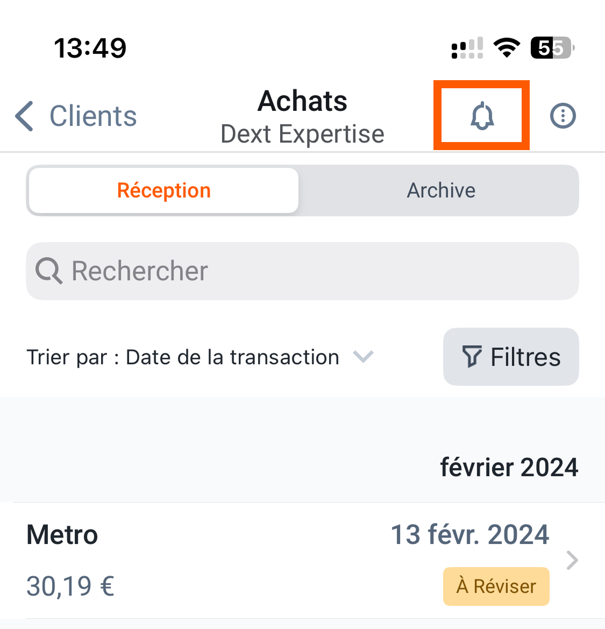Open Metro receipt with the right chevron
This screenshot has height=629, width=605.
coord(572,560)
